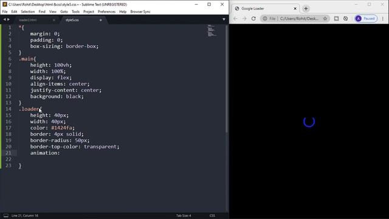Open the Selection menu
The image size is (389, 219).
coord(28,12)
